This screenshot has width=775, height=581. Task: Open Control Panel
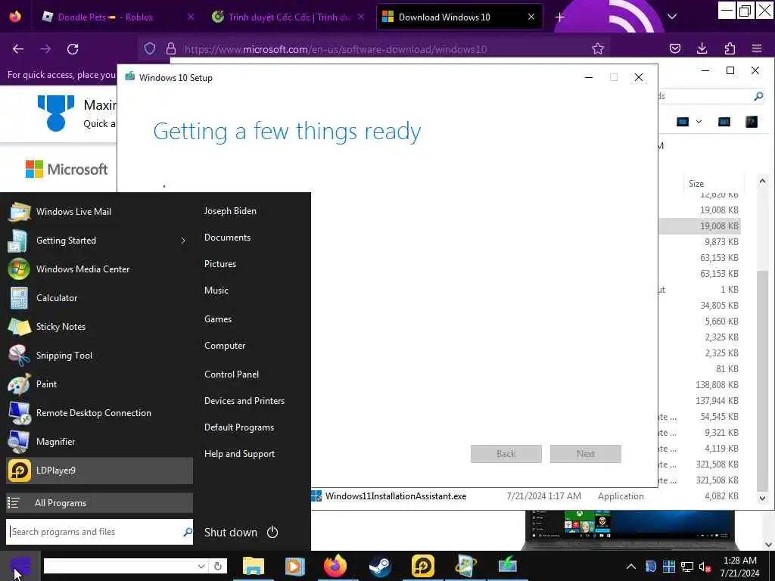[x=232, y=374]
